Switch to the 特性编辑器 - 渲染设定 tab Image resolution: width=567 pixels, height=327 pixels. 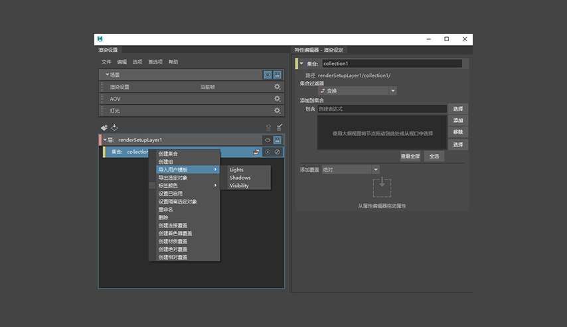pyautogui.click(x=319, y=50)
